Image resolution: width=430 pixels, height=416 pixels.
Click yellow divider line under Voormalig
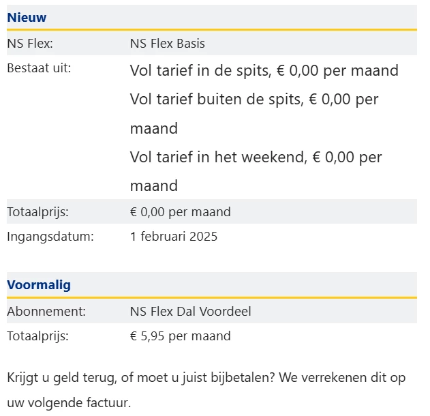[x=211, y=297]
